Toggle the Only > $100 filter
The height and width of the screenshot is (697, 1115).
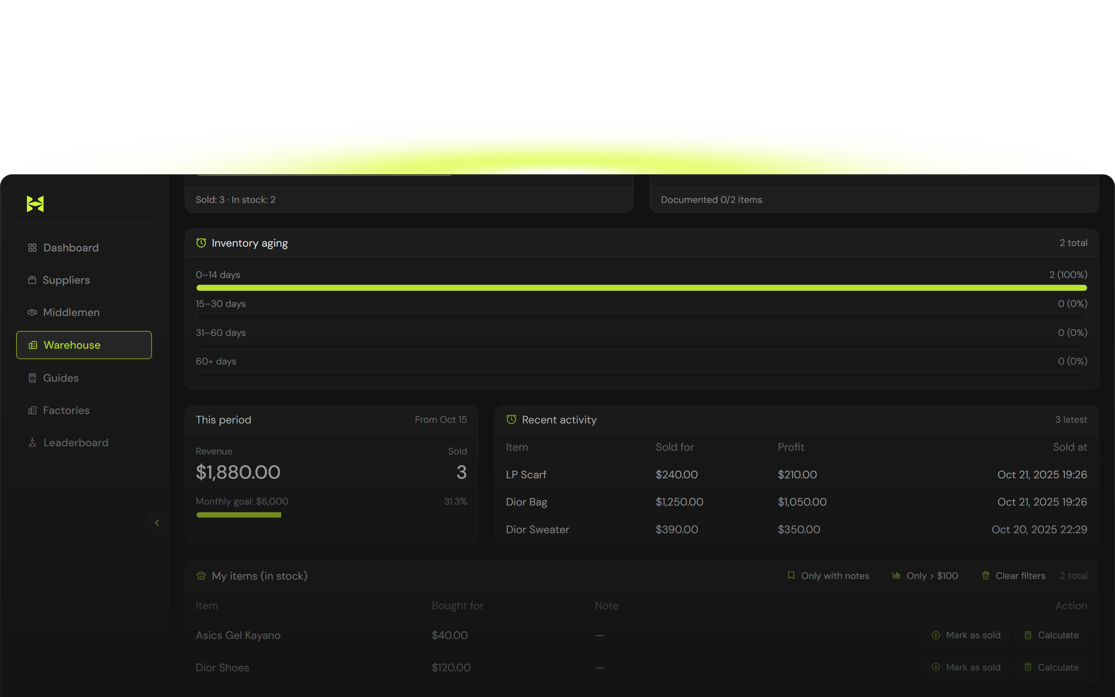point(925,576)
